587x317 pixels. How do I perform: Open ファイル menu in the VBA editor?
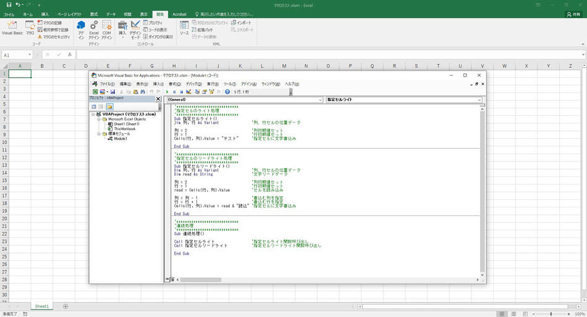click(107, 84)
